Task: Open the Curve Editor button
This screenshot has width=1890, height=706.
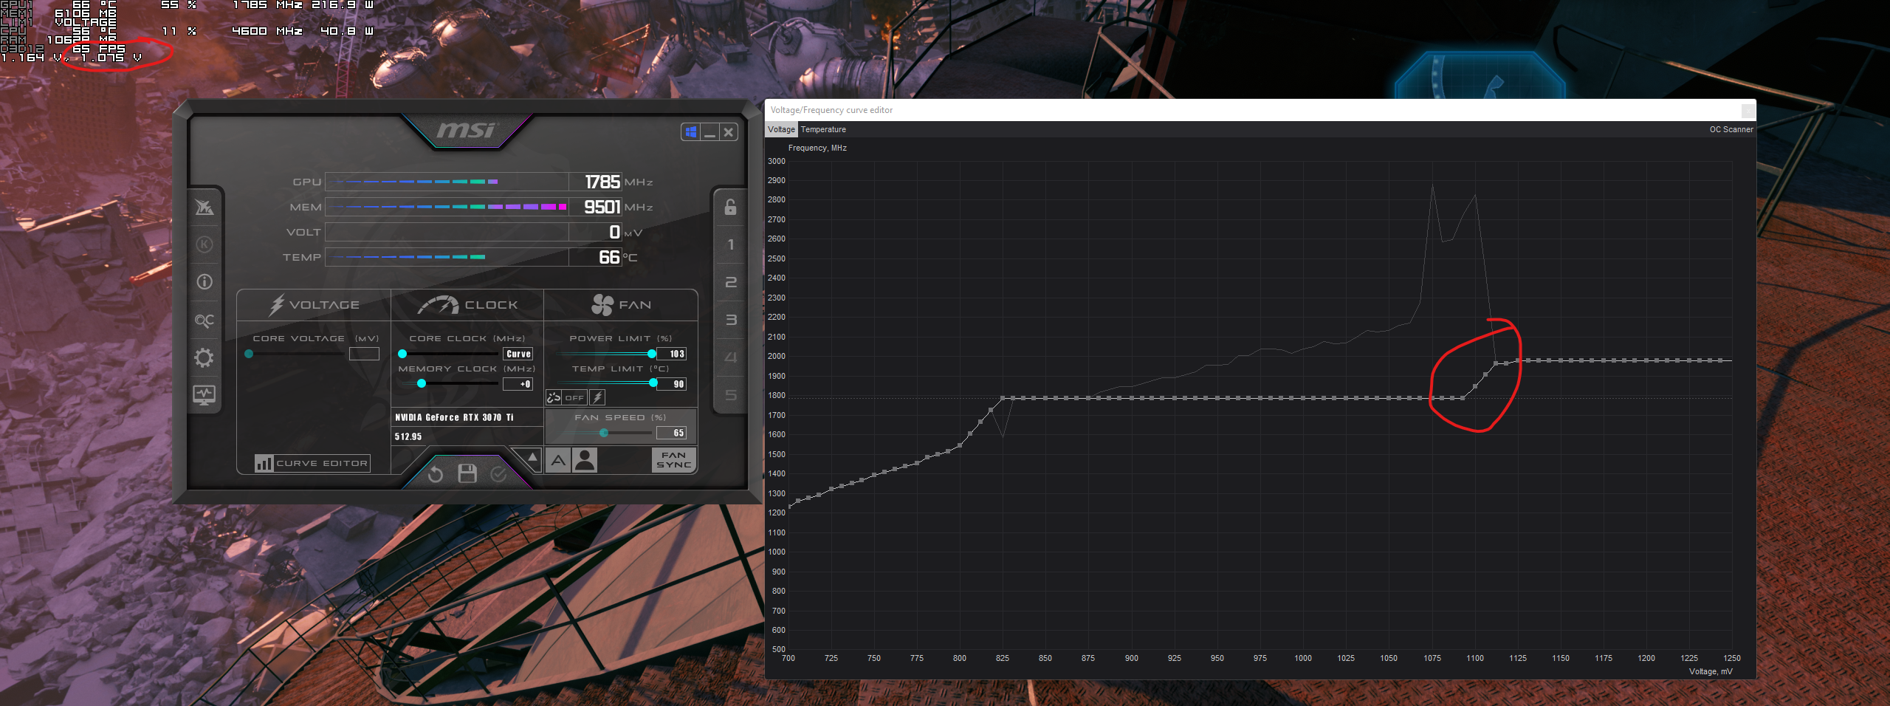Action: (312, 463)
